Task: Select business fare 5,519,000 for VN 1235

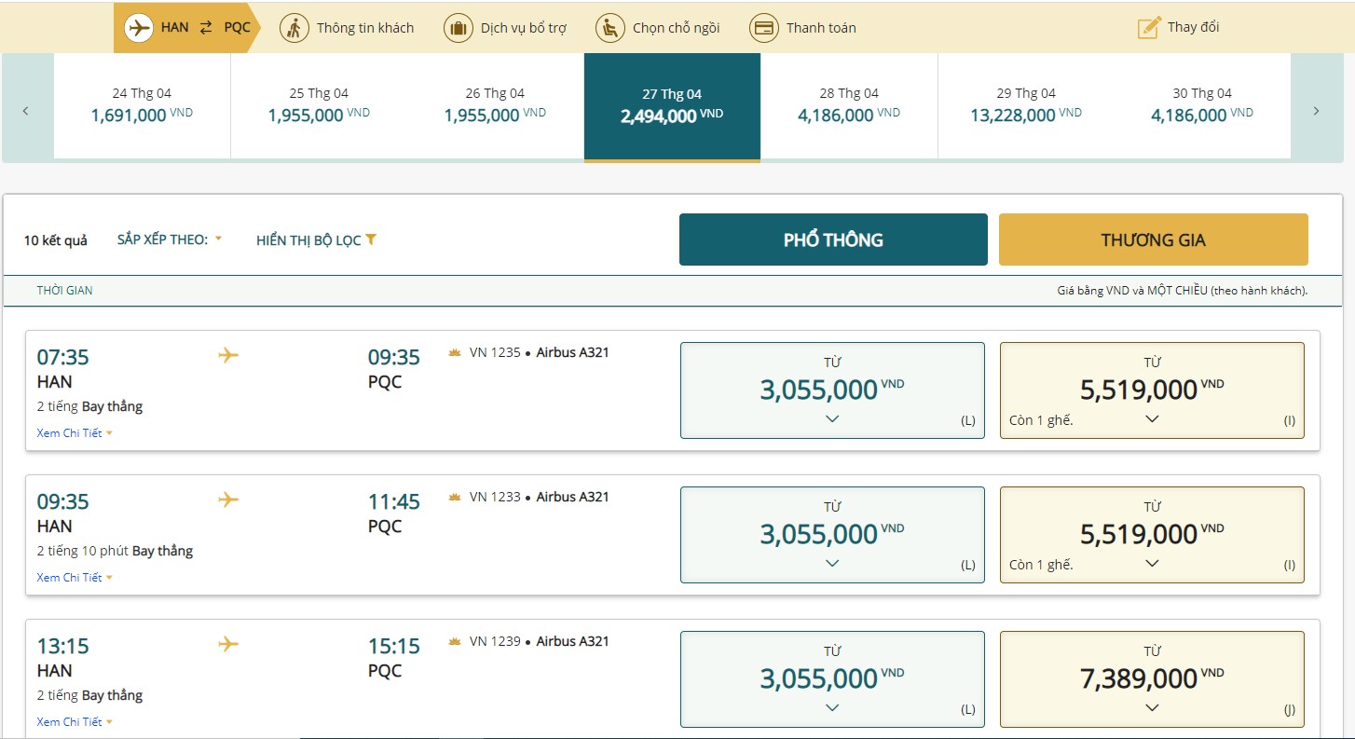Action: (x=1152, y=390)
